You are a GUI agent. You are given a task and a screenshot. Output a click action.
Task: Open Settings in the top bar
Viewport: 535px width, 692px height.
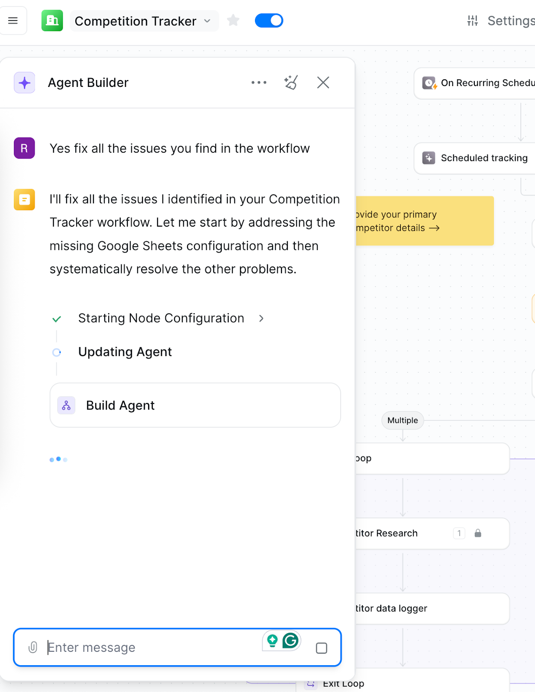[501, 21]
